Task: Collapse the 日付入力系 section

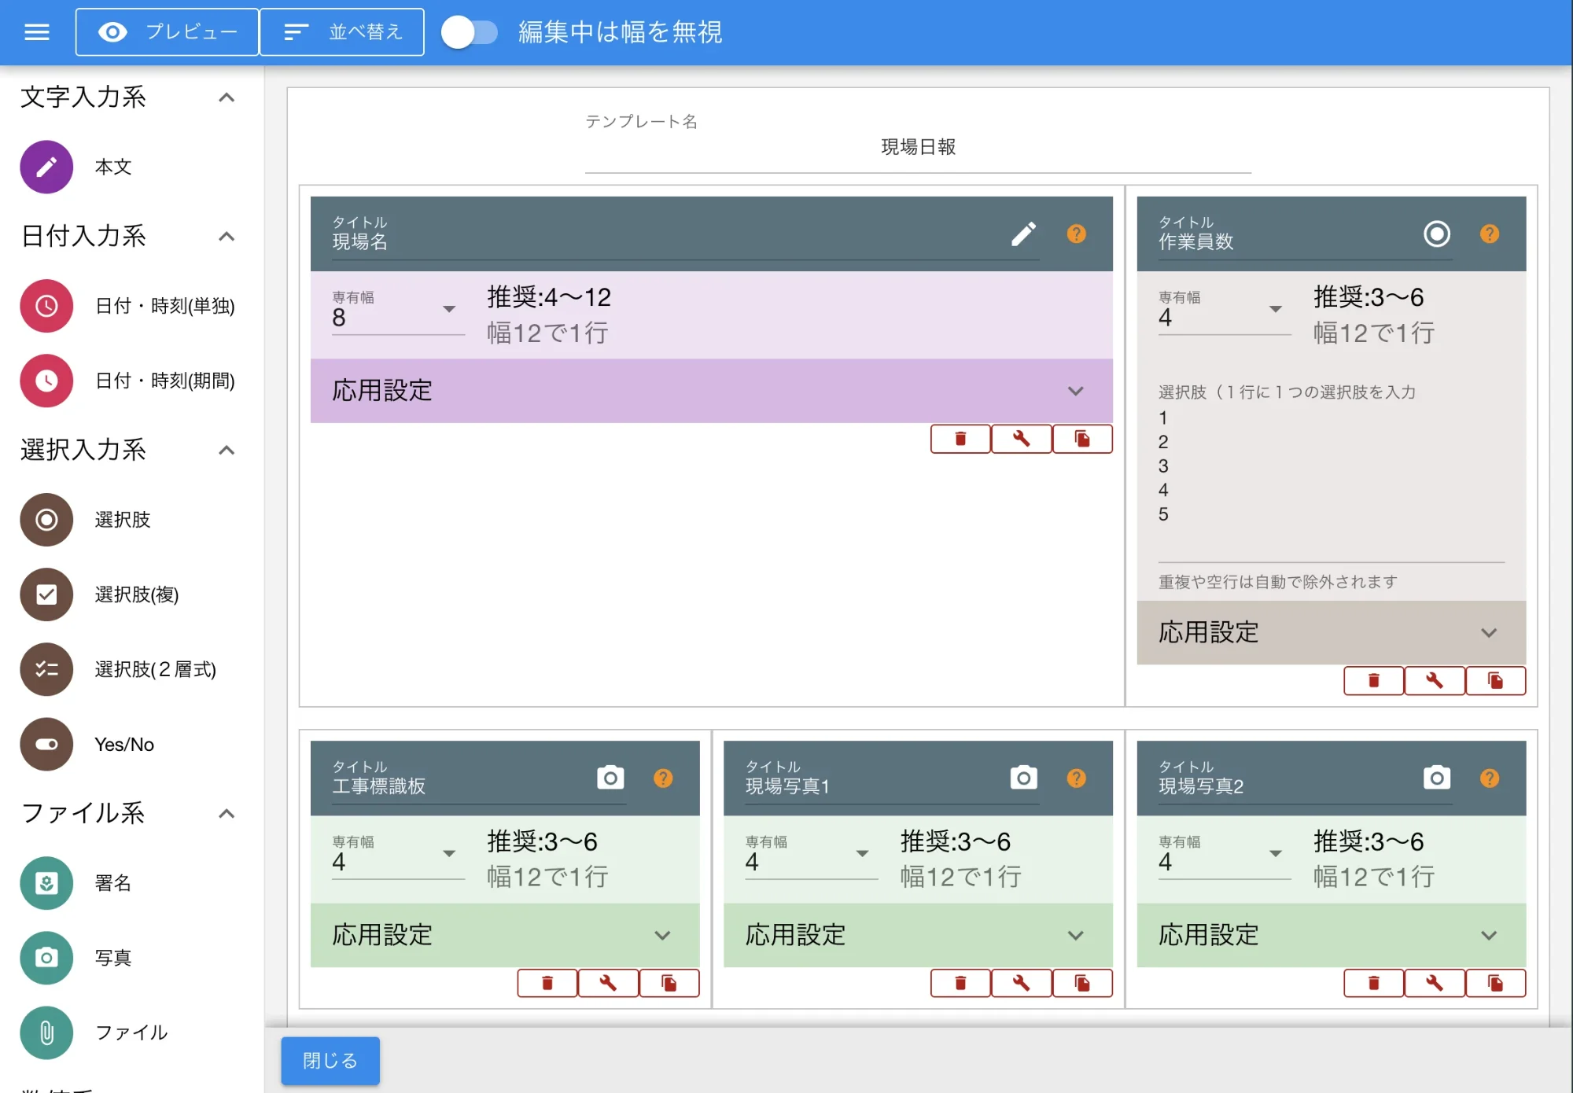Action: [x=227, y=237]
